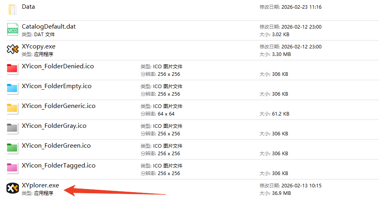Click XYicon_FolderGeneric.ico file name
The image size is (379, 208).
click(59, 106)
